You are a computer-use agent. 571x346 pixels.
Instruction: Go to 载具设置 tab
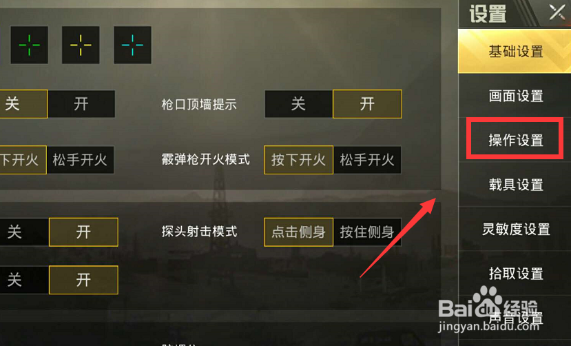pos(515,184)
